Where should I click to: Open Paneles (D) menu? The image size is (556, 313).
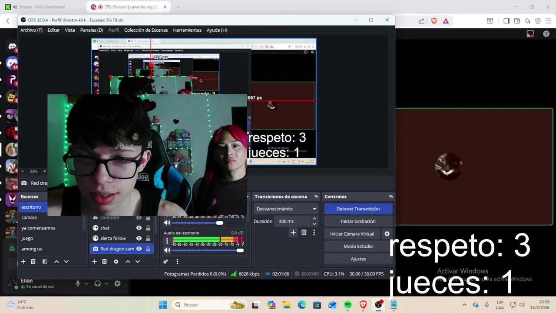tap(92, 30)
